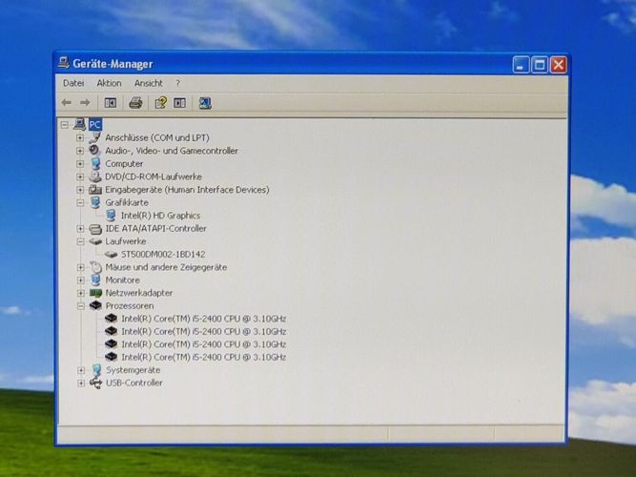Close the Geräte-Manager window
Image resolution: width=636 pixels, height=477 pixels.
559,65
